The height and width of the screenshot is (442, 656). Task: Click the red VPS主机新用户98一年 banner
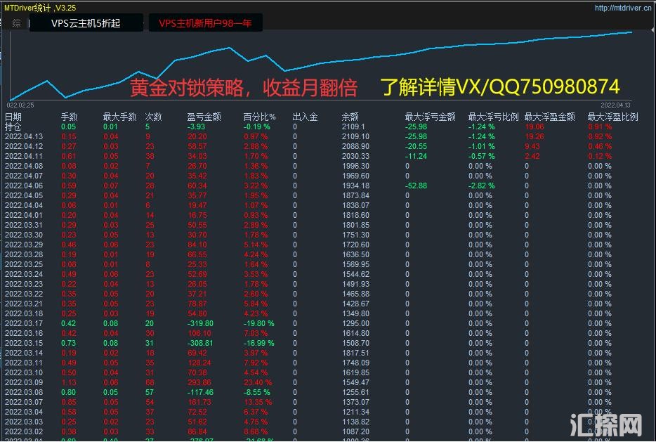[204, 23]
